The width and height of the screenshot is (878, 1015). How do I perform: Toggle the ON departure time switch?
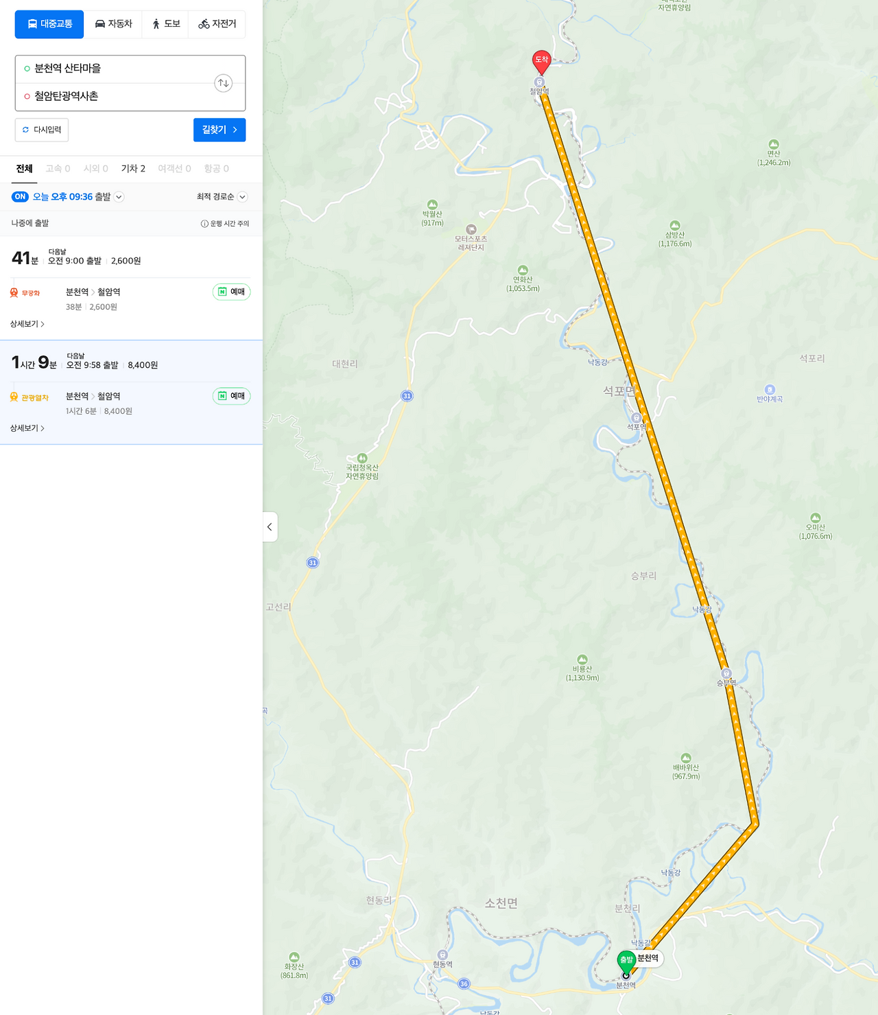20,197
